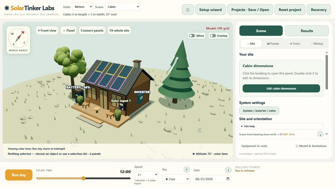Image resolution: width=335 pixels, height=188 pixels.
Task: Click Fit whole site
Action: point(119,31)
